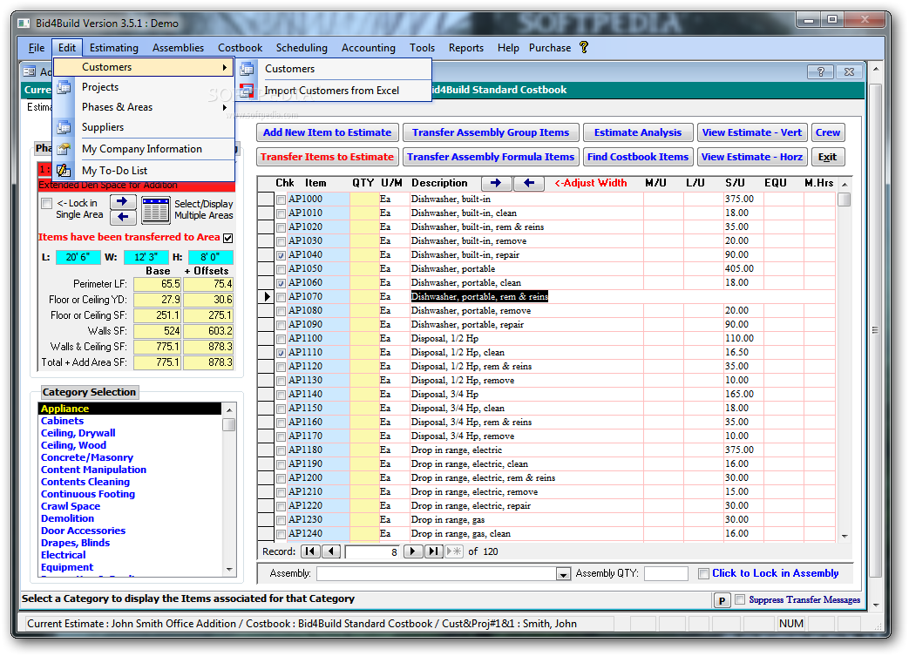Click the yellow help question mark icon
The width and height of the screenshot is (909, 656).
(584, 48)
